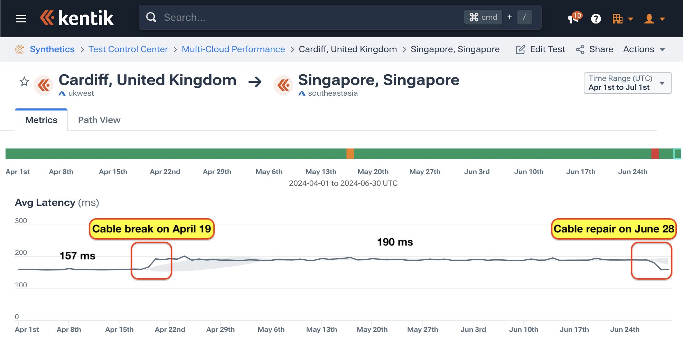Switch to the Path View tab

click(99, 120)
